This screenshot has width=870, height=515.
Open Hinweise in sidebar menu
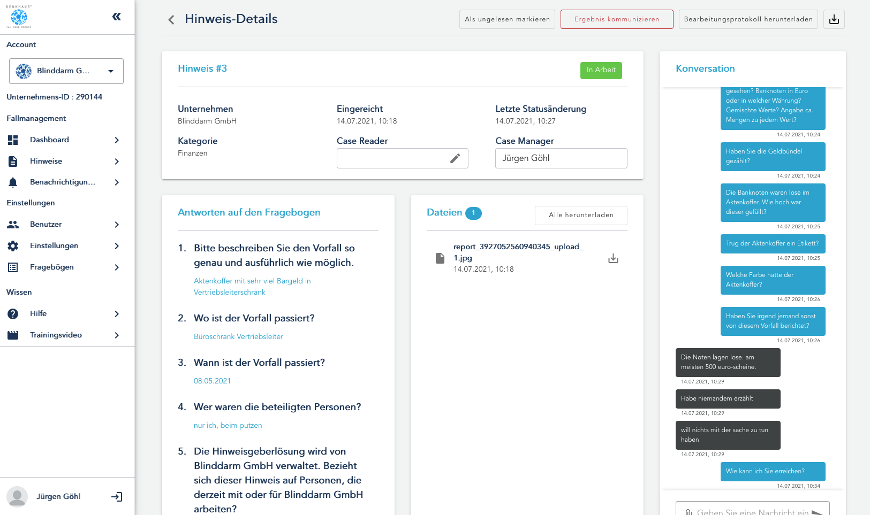pyautogui.click(x=46, y=162)
